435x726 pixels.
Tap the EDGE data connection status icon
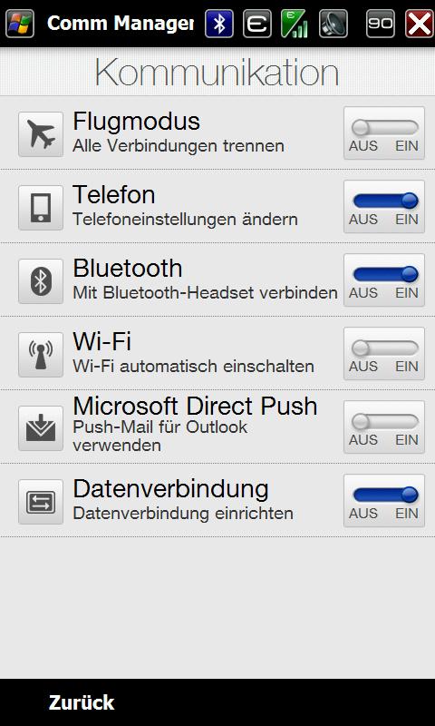(x=257, y=24)
